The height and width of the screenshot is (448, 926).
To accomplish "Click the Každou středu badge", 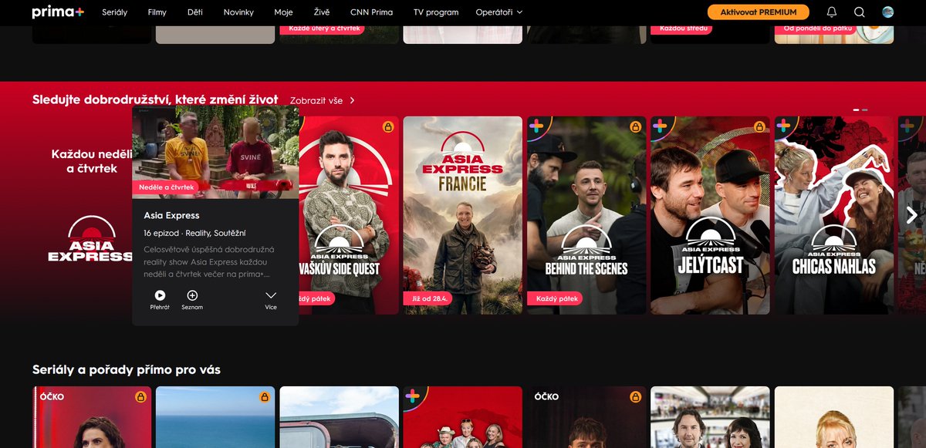I will click(x=681, y=29).
